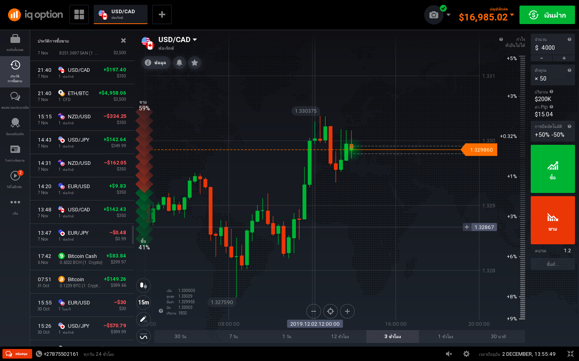Decrease amount with minus stepper
The image size is (579, 361).
click(x=542, y=58)
